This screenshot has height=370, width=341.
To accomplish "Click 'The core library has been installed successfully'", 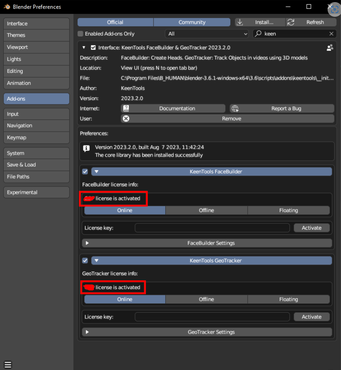I will click(149, 155).
